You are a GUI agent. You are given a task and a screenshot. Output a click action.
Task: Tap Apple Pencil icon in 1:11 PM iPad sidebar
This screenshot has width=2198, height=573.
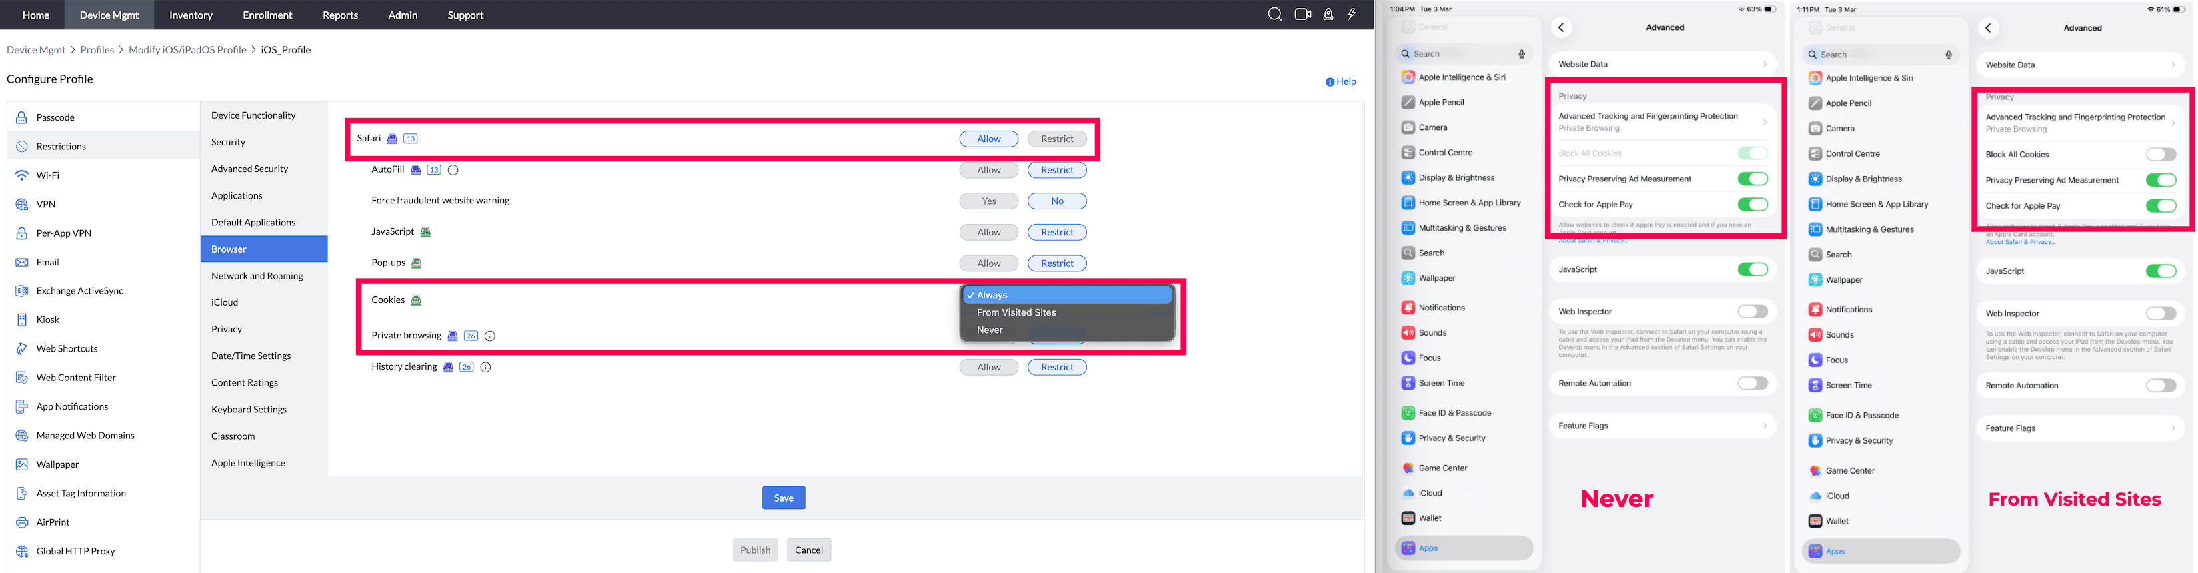[x=1815, y=103]
